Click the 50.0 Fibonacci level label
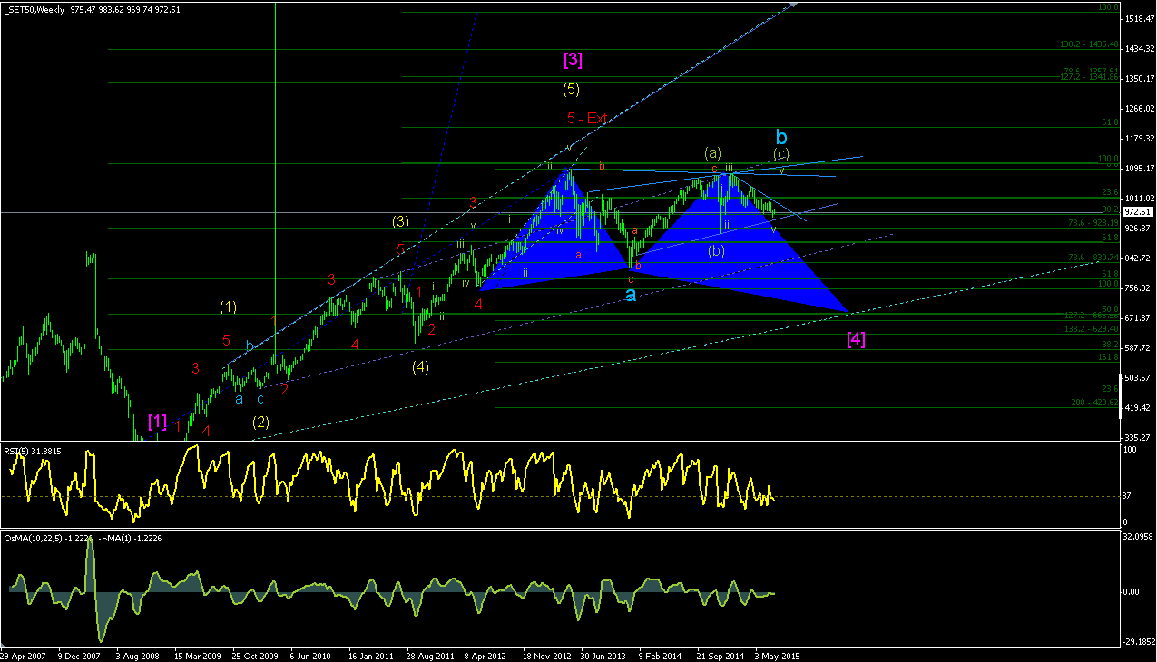 [1109, 308]
